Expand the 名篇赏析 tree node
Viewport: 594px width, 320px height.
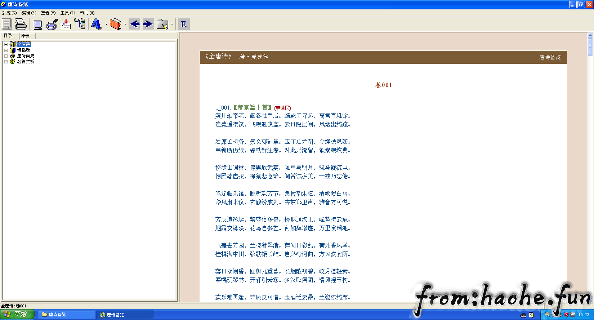pos(6,62)
